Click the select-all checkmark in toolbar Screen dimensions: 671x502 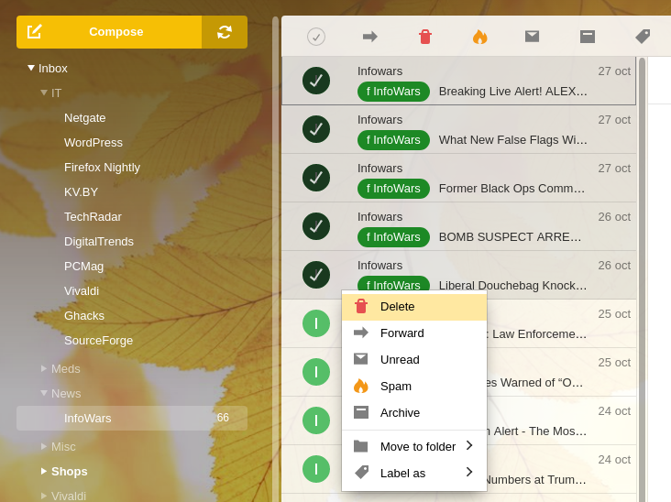point(316,37)
